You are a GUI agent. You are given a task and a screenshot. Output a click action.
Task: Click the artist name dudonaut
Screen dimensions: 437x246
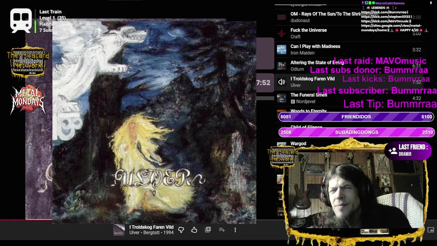[x=300, y=20]
